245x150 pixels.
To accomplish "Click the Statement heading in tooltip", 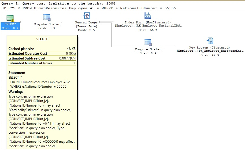I will pos(17,73).
